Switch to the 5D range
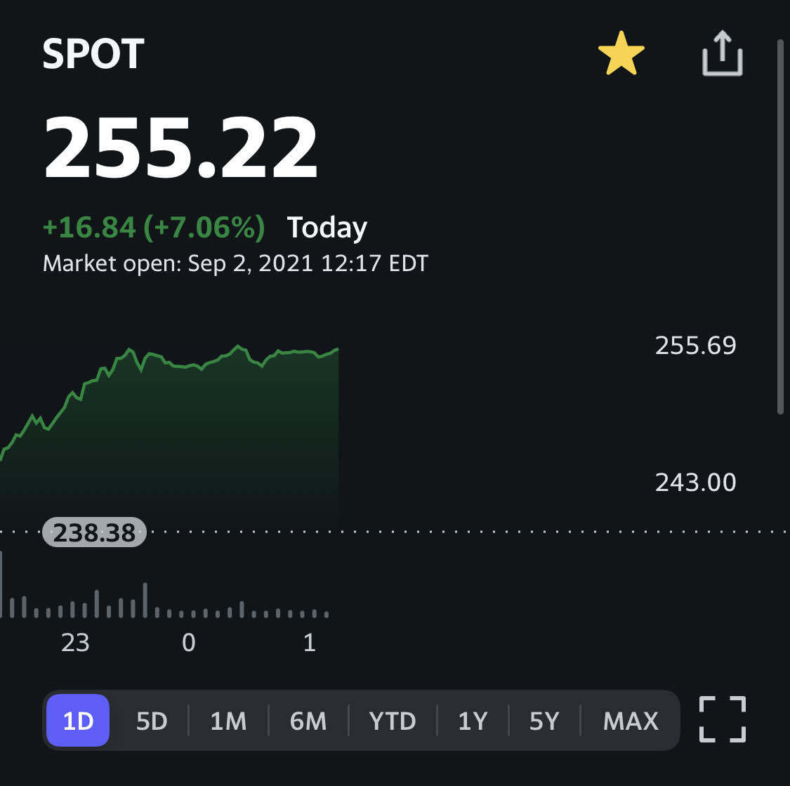 [152, 721]
